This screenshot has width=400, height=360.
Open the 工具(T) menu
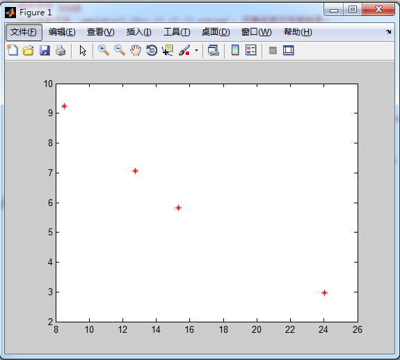(x=177, y=32)
